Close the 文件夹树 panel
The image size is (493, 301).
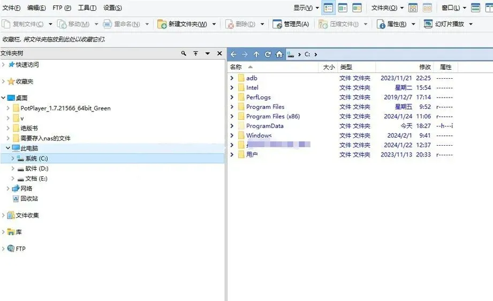[219, 54]
